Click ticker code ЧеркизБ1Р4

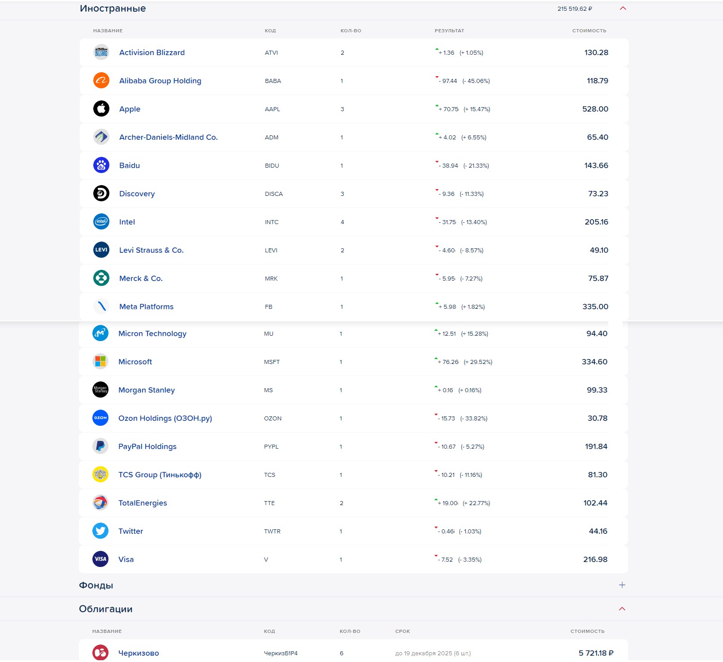281,653
